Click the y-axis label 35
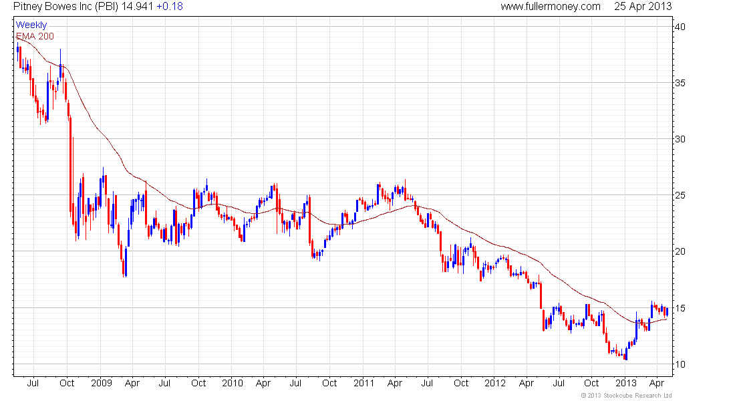The image size is (735, 401). click(x=680, y=83)
